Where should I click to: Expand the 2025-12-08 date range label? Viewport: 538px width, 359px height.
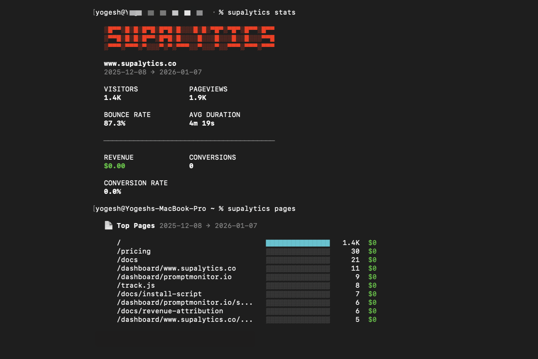point(126,72)
